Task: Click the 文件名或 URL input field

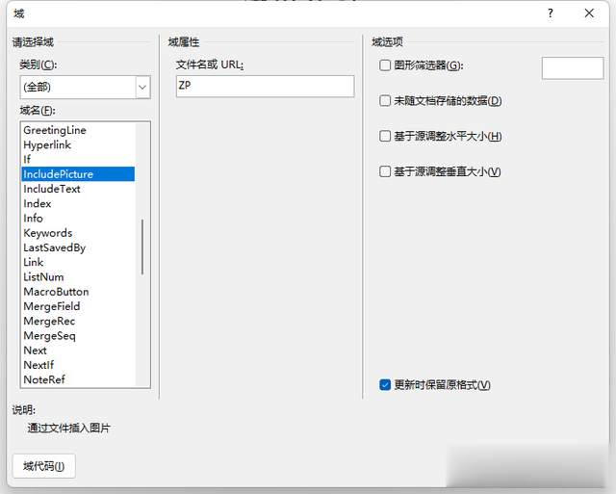Action: tap(266, 86)
